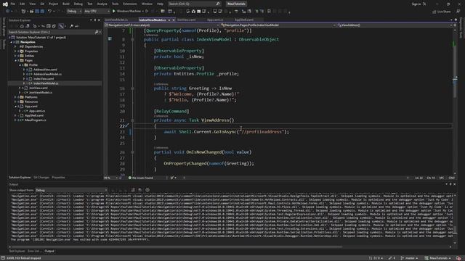Click the MauiTutorials solution name button
The height and width of the screenshot is (261, 465).
click(236, 4)
